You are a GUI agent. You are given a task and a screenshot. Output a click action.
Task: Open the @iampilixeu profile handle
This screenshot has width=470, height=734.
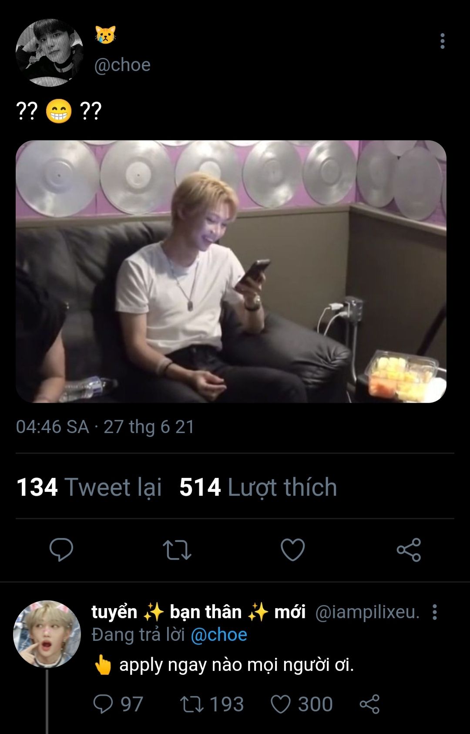(x=367, y=612)
